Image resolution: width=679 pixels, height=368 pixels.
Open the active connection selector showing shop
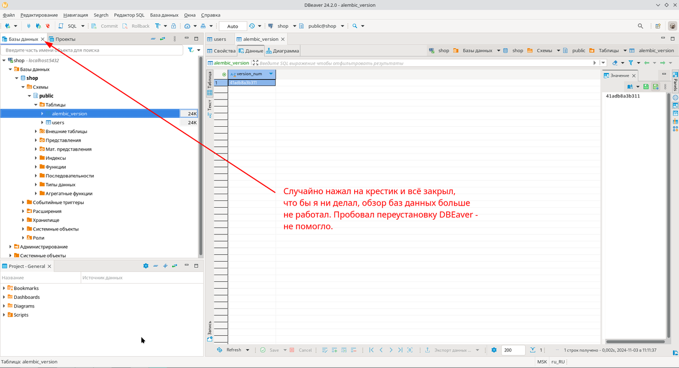282,26
